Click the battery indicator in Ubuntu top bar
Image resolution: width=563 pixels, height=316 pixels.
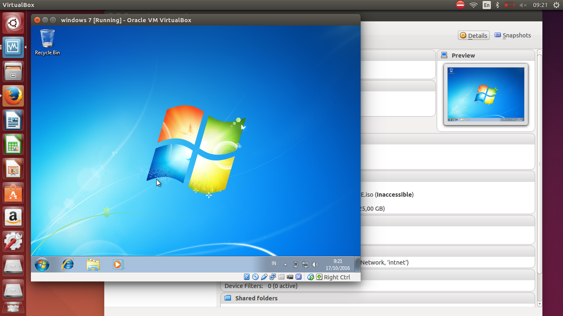pos(510,5)
